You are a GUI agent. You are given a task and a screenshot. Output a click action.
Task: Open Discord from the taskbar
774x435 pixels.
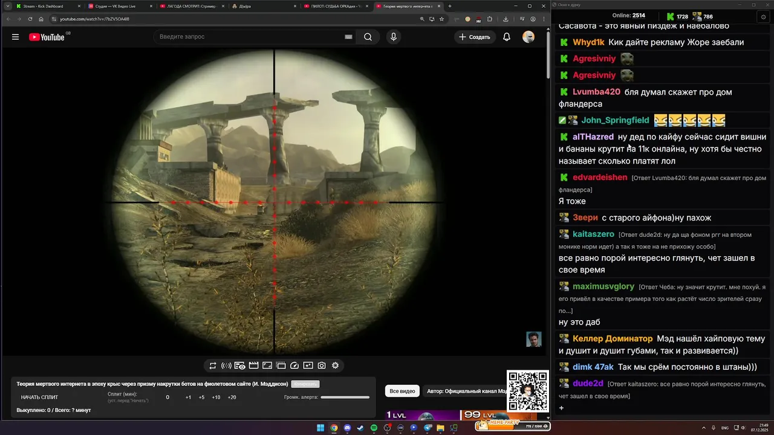347,428
